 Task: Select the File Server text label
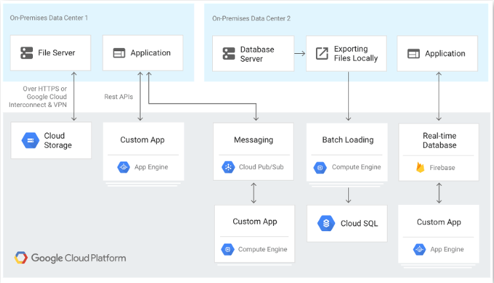(56, 53)
